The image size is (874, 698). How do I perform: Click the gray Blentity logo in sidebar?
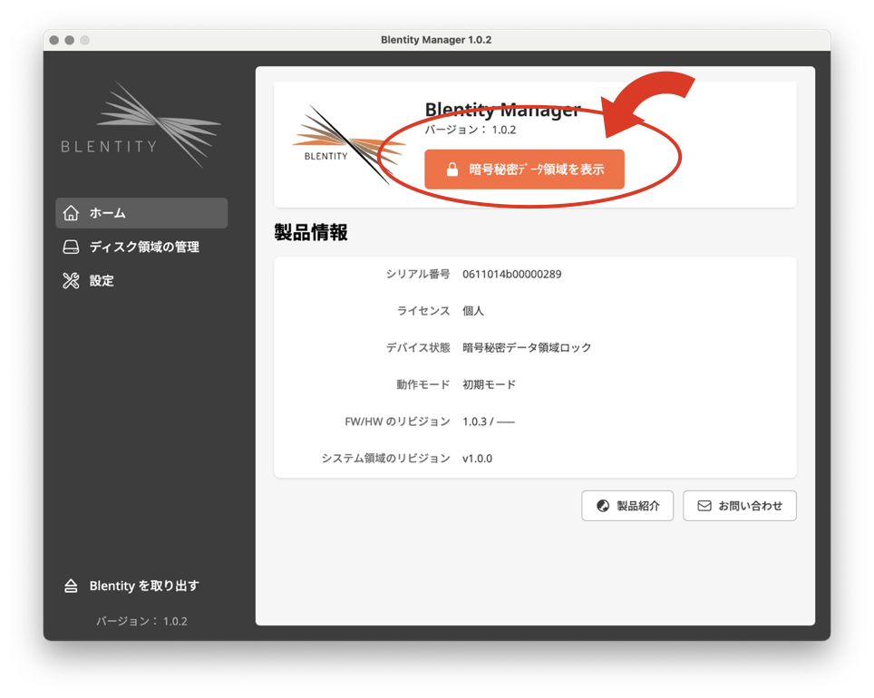(x=141, y=125)
